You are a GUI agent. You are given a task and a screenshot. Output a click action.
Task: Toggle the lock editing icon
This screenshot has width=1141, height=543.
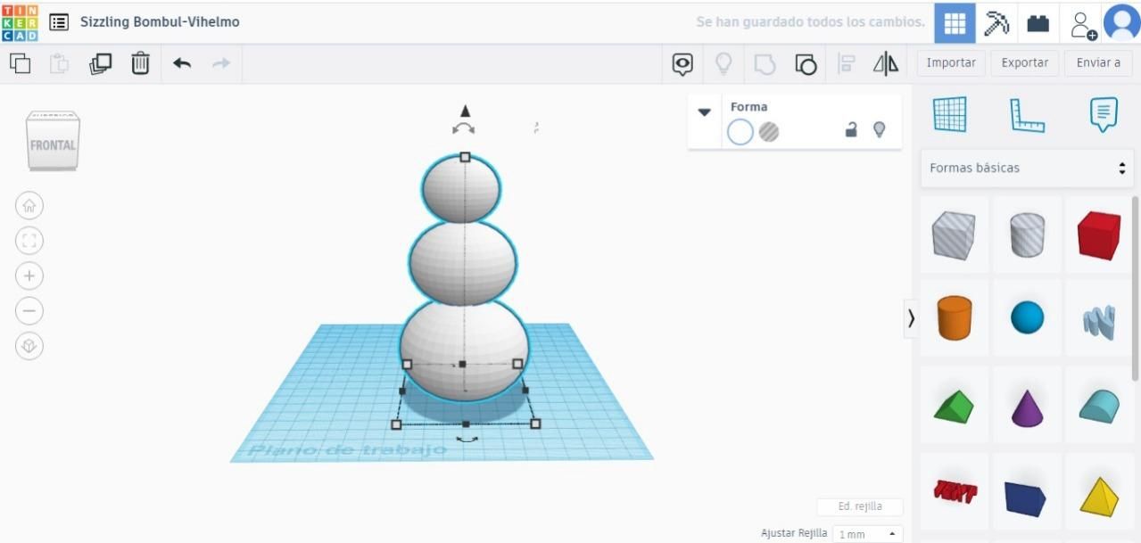(851, 130)
